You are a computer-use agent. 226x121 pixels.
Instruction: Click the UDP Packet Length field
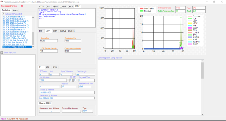tap(49, 51)
